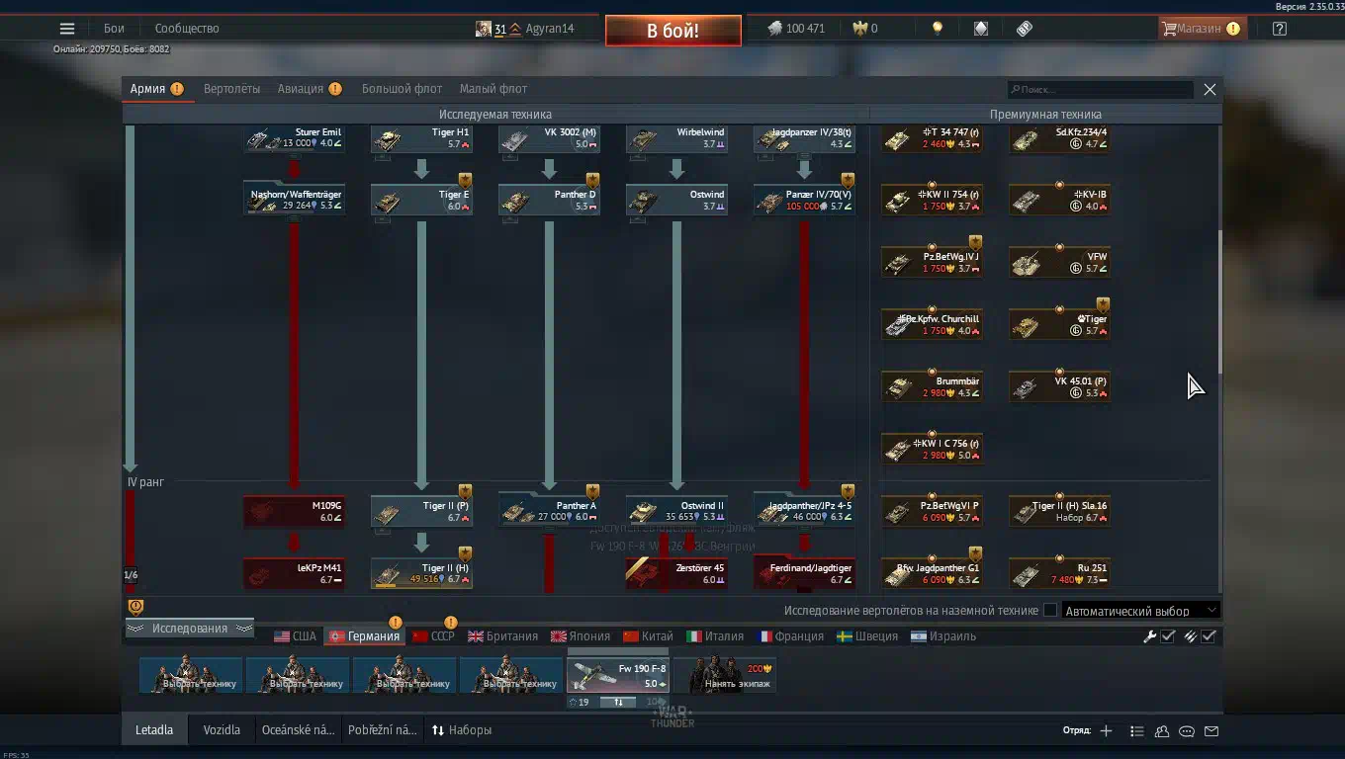
Task: Toggle helicopter research on ground vehicles checkbox
Action: click(x=1050, y=611)
